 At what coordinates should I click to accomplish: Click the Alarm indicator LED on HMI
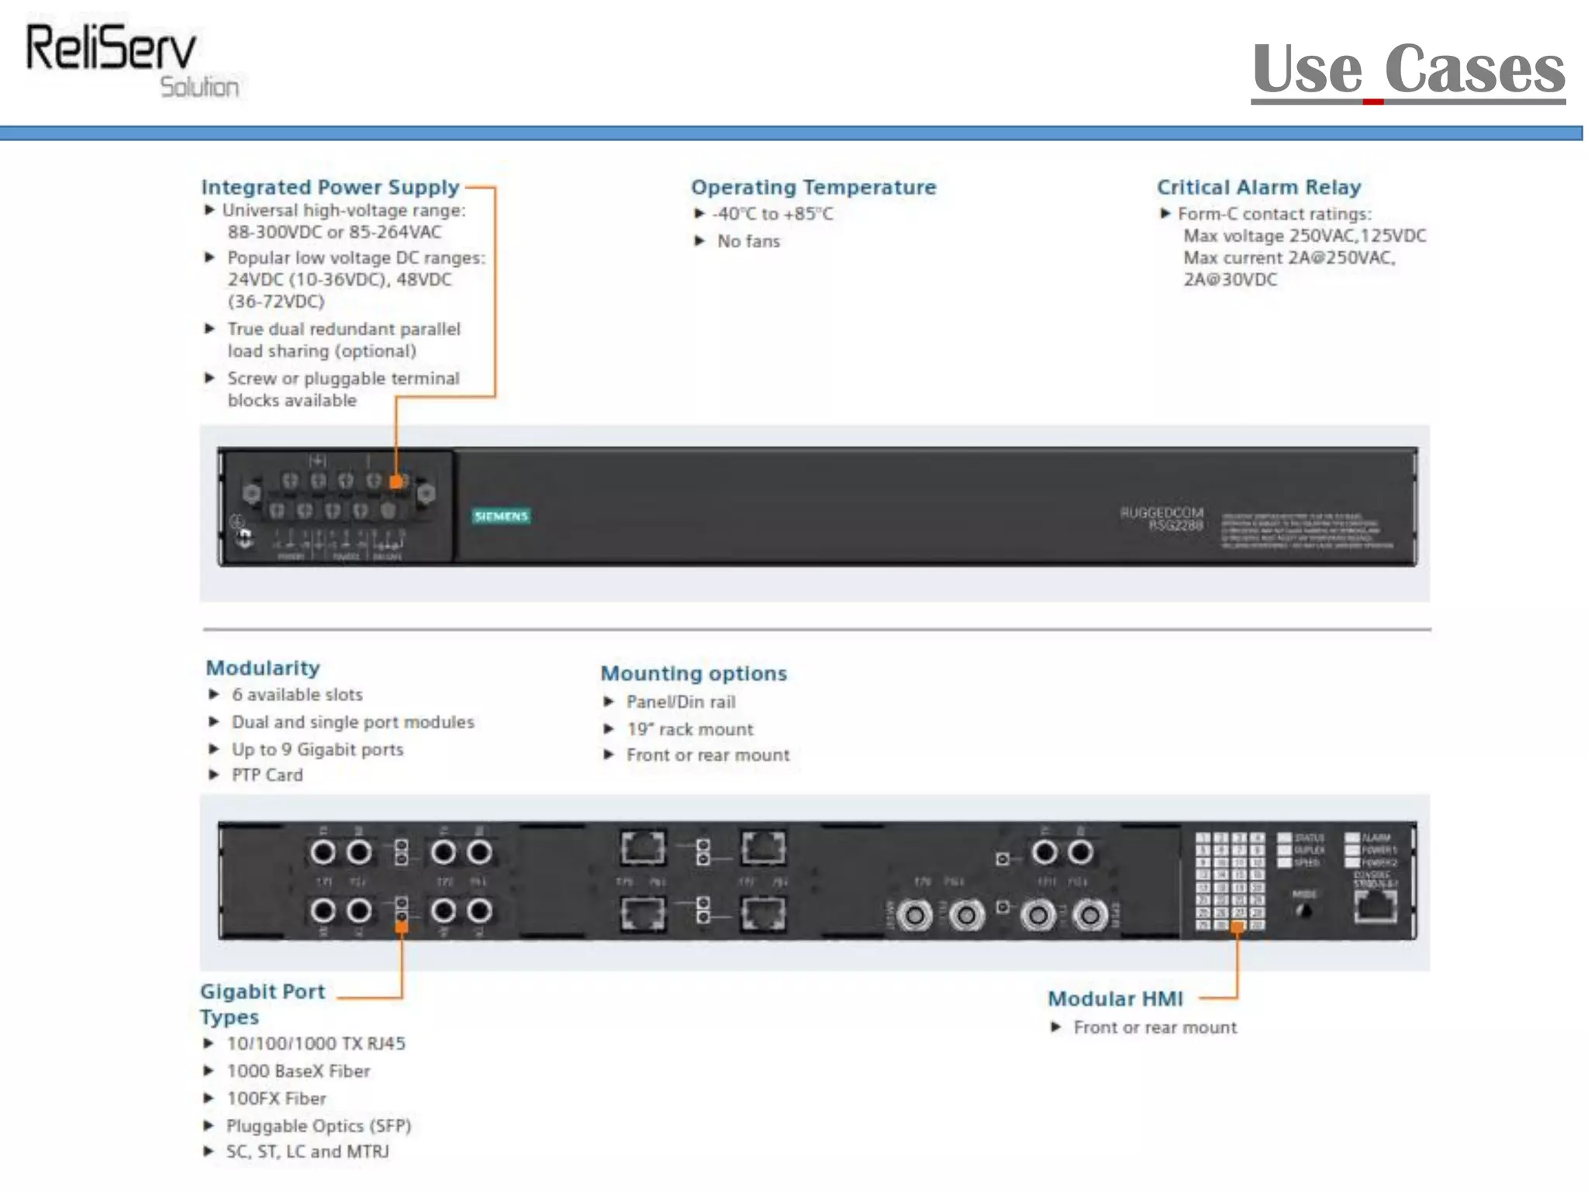click(x=1352, y=837)
